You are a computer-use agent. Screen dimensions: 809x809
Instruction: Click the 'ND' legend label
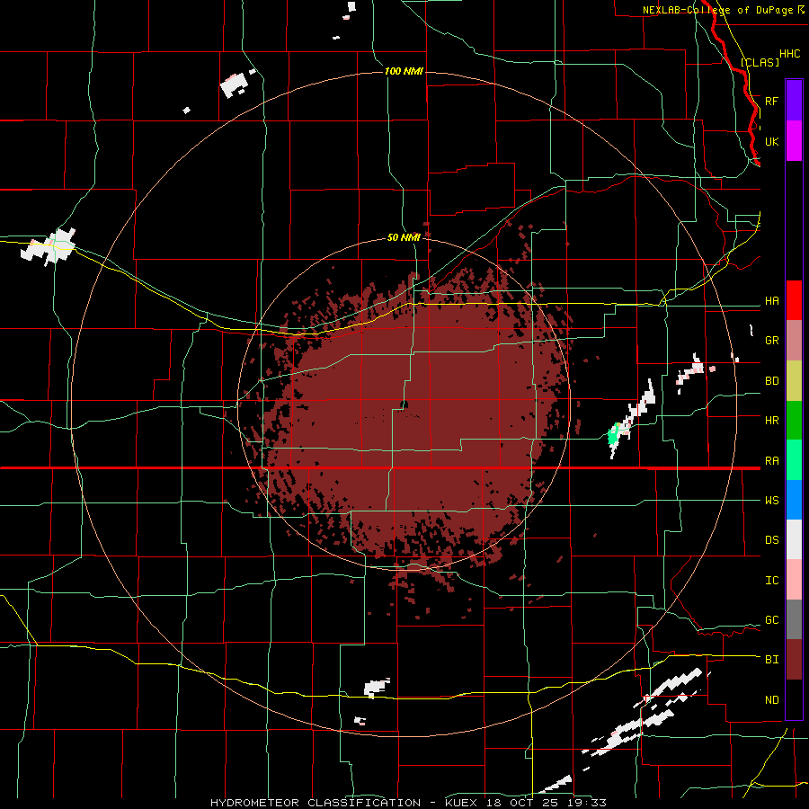771,700
